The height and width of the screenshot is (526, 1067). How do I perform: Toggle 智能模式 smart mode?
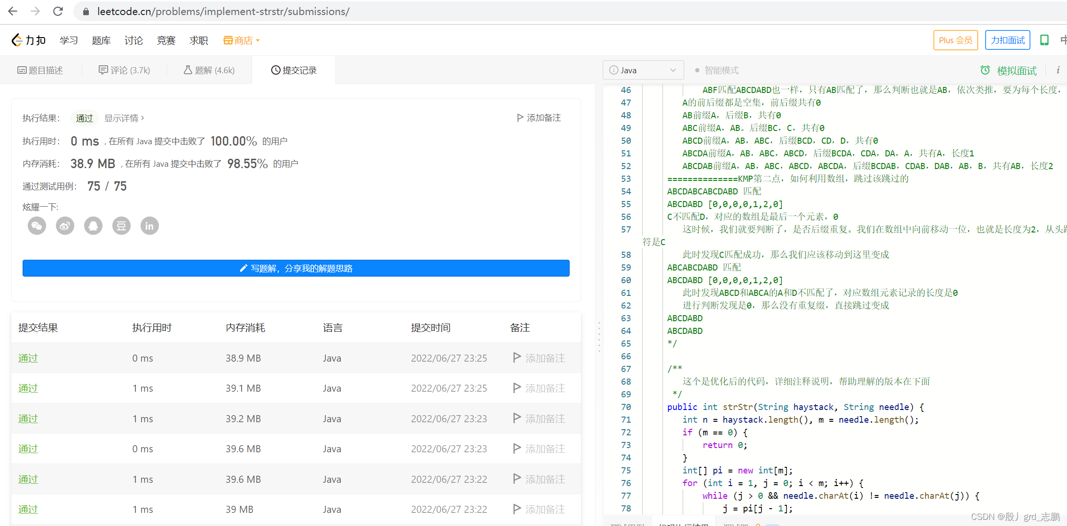tap(717, 70)
